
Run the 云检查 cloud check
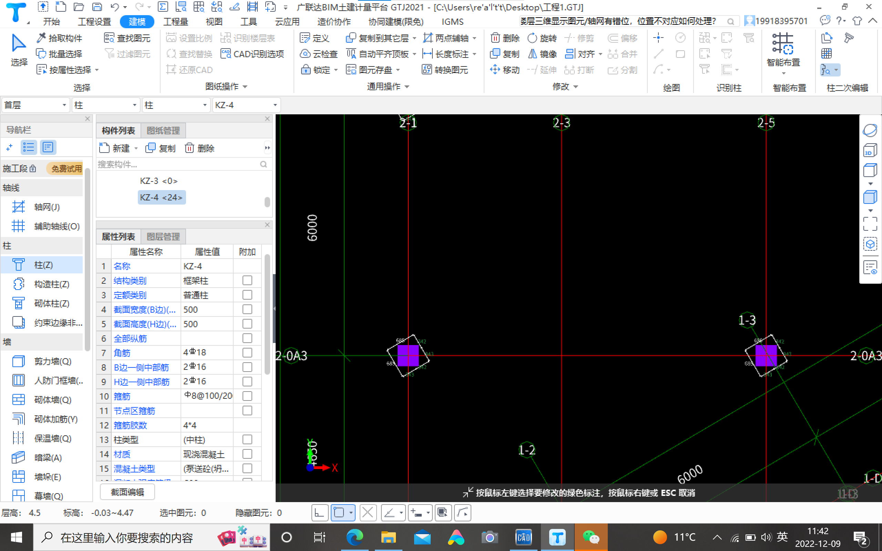tap(319, 54)
